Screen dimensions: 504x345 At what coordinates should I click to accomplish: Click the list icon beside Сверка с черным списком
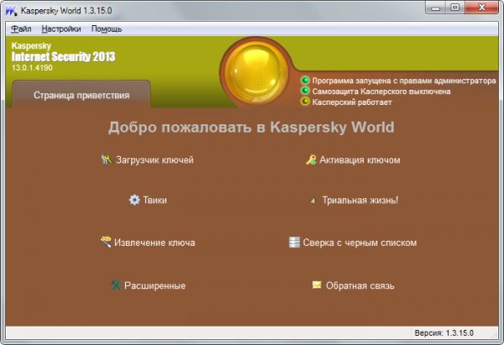(294, 243)
